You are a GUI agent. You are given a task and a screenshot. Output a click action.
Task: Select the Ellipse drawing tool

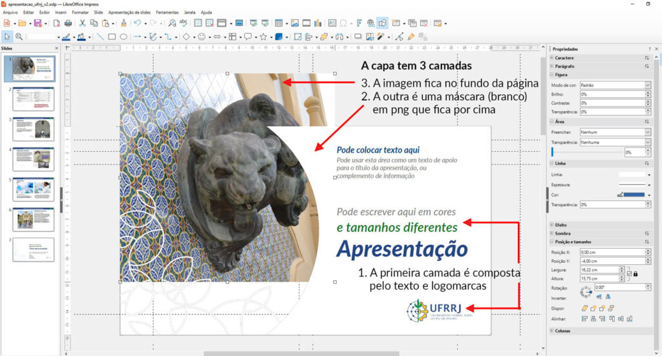pyautogui.click(x=123, y=37)
